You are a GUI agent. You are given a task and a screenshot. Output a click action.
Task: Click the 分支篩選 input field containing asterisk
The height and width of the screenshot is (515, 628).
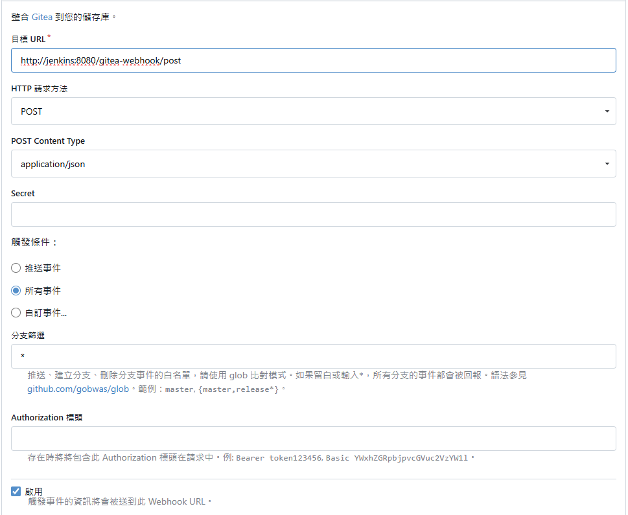(x=313, y=356)
